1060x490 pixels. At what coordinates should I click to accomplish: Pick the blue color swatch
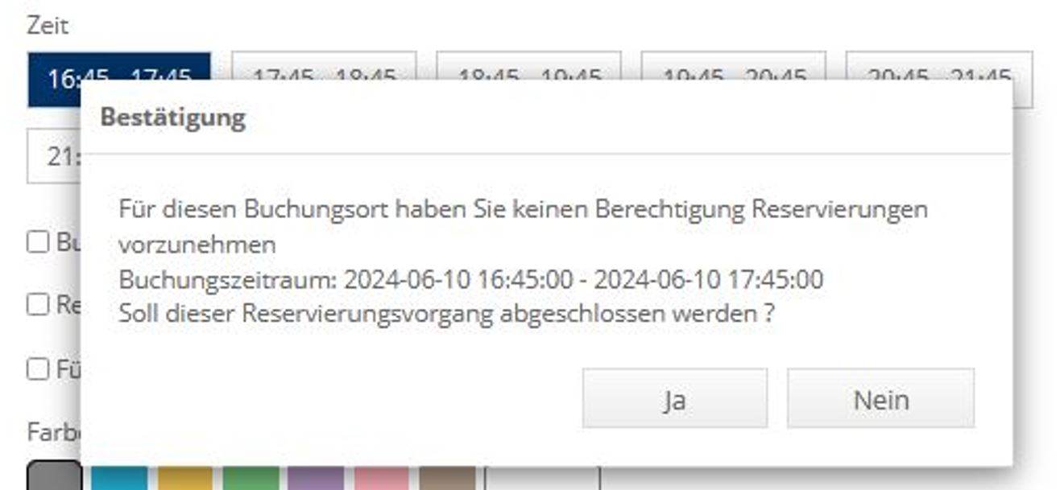pyautogui.click(x=118, y=478)
